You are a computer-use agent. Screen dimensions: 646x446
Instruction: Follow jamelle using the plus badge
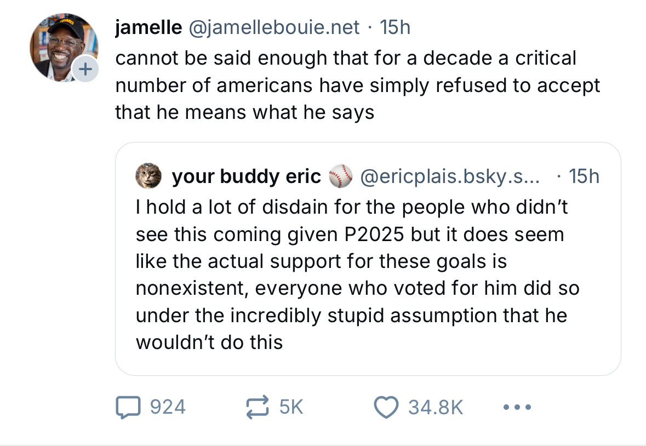pyautogui.click(x=85, y=70)
